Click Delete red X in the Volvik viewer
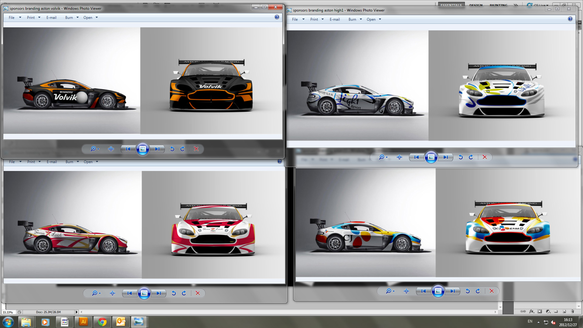 (x=196, y=149)
